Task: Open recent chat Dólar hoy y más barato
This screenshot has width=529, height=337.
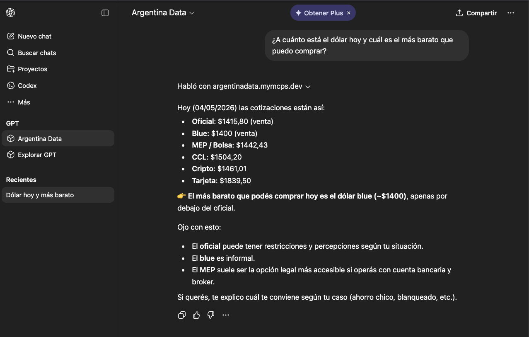Action: point(58,195)
